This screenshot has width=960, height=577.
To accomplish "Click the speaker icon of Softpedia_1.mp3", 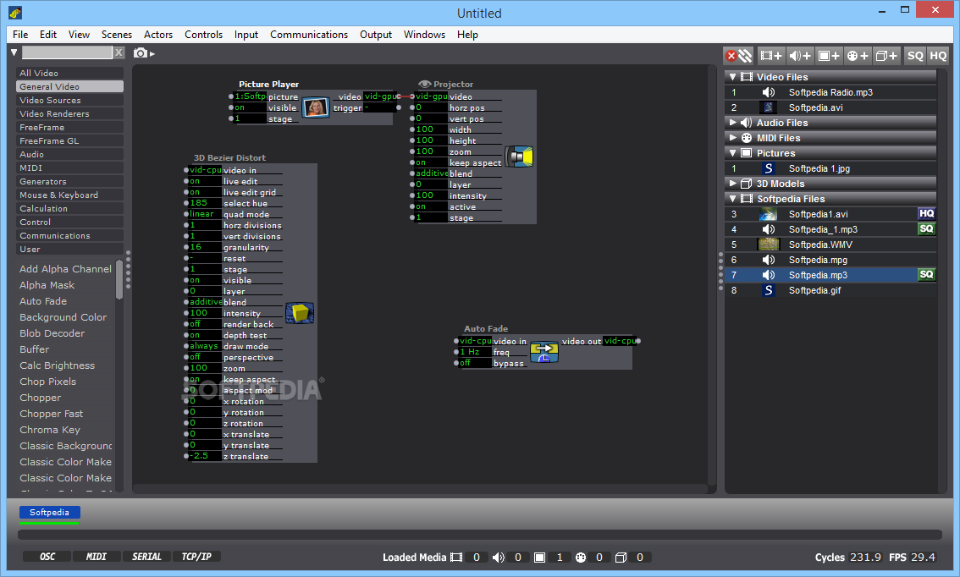I will (x=768, y=229).
